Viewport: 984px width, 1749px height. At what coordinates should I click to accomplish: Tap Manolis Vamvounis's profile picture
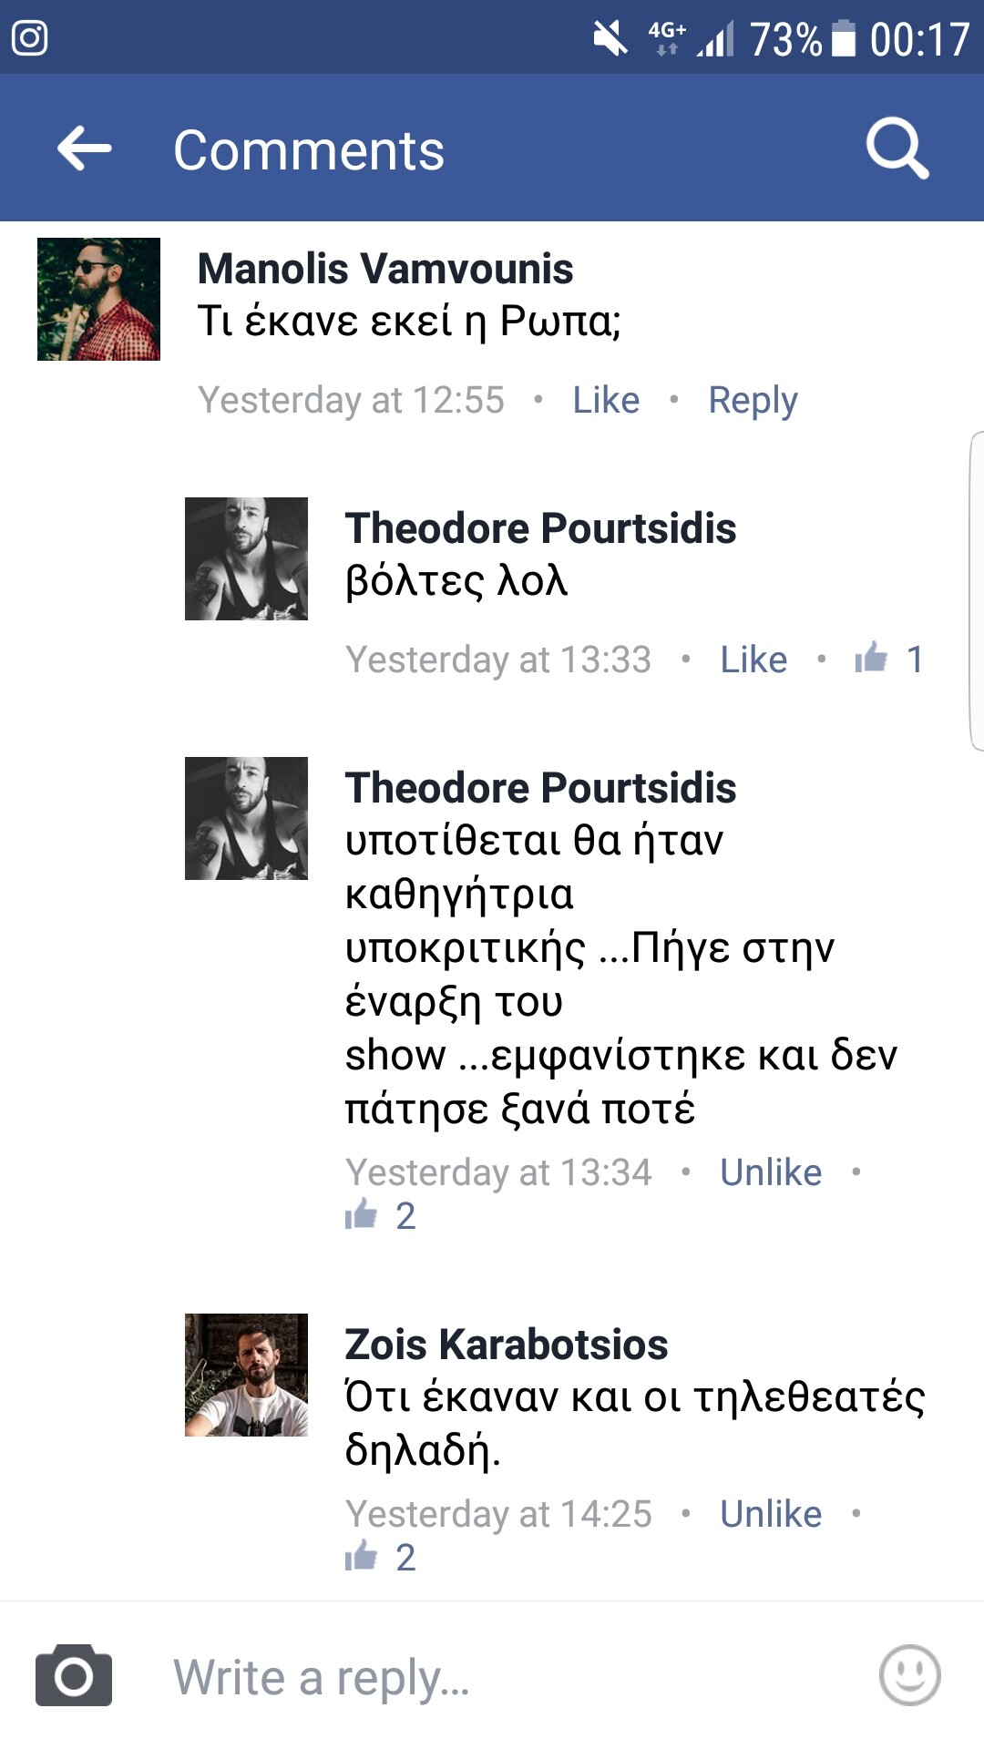(x=98, y=299)
